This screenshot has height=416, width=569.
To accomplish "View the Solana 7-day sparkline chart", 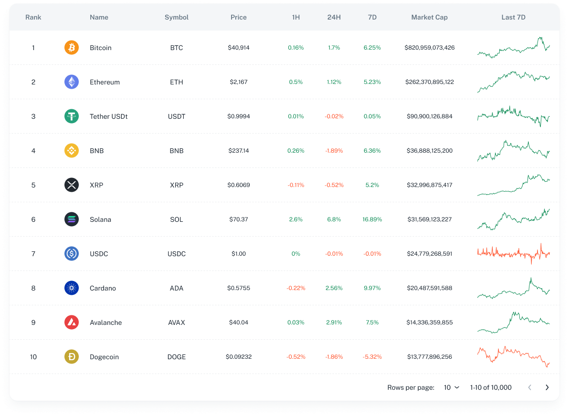I will click(514, 219).
